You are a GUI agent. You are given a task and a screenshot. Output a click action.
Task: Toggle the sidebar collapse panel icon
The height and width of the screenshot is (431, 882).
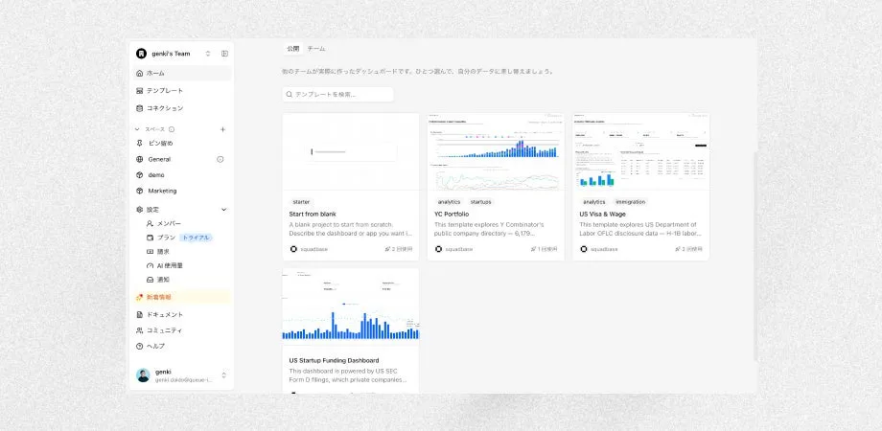[x=224, y=54]
